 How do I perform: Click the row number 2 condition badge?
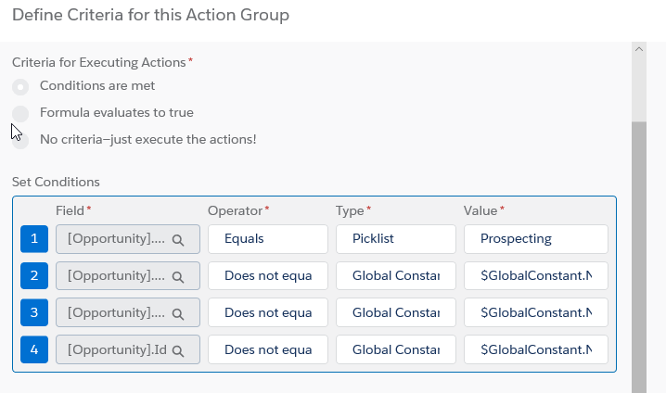pos(34,276)
